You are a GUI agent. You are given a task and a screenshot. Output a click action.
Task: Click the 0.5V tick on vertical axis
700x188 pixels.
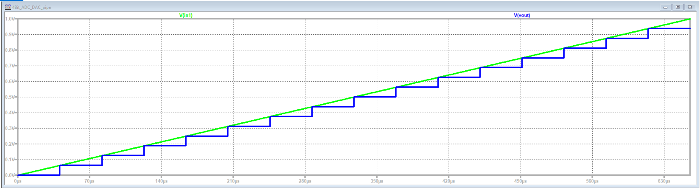[x=10, y=97]
